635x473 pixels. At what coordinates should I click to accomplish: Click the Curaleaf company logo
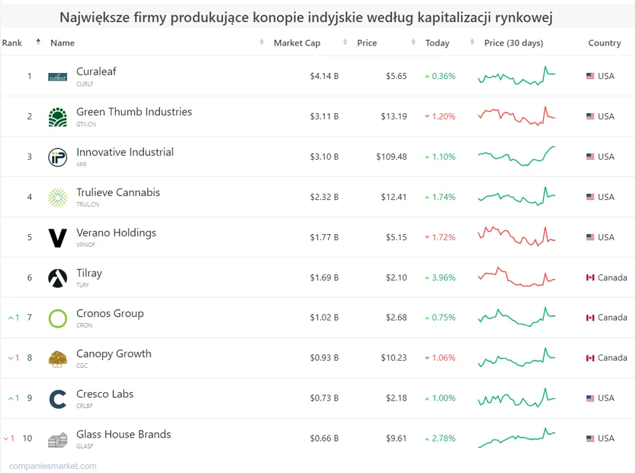click(x=58, y=77)
